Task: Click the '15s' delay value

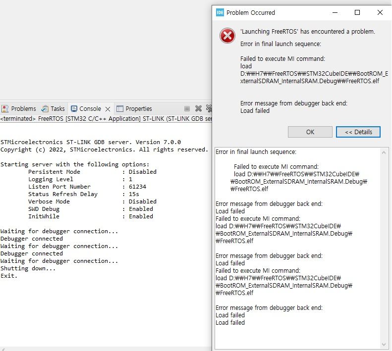Action: 134,194
